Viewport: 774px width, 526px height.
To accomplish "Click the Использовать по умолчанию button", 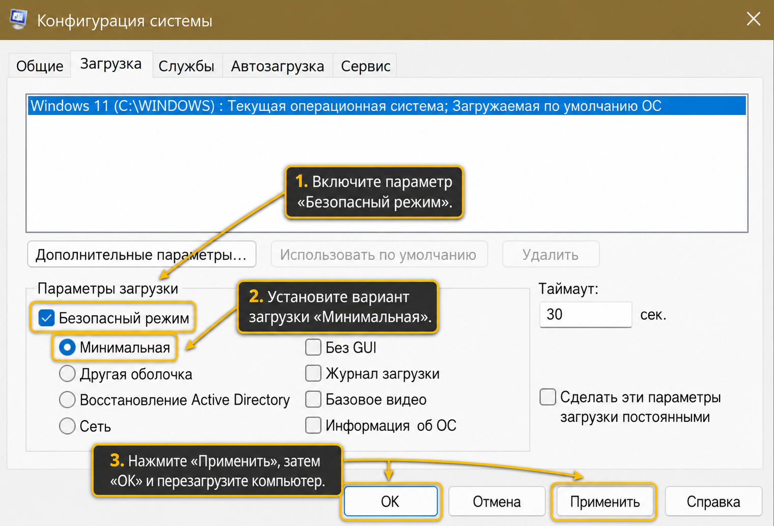I will (x=379, y=254).
